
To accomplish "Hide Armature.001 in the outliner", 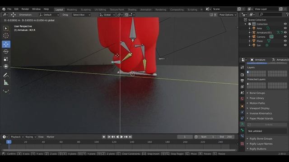I will point(285,32).
